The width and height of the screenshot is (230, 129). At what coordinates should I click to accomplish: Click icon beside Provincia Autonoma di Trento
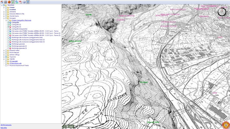pyautogui.click(x=8, y=65)
